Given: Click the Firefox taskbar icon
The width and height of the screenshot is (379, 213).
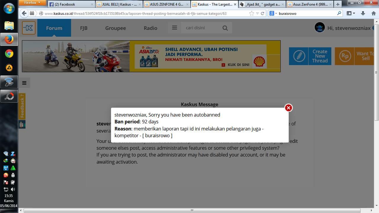Looking at the screenshot, I should [x=9, y=39].
